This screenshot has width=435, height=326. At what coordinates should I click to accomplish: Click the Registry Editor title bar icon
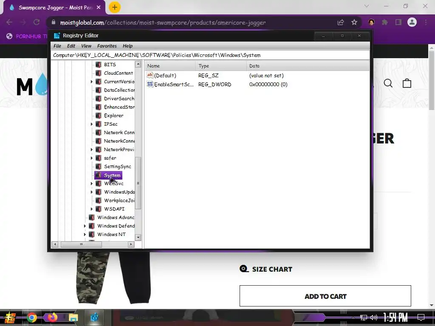pyautogui.click(x=57, y=36)
